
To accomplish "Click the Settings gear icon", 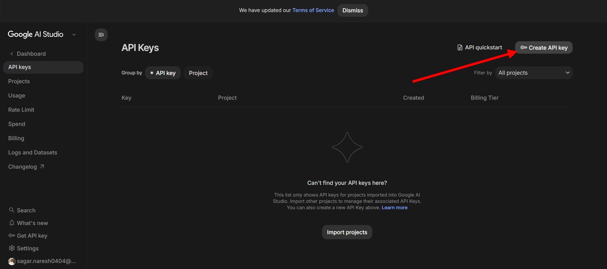I will click(12, 248).
